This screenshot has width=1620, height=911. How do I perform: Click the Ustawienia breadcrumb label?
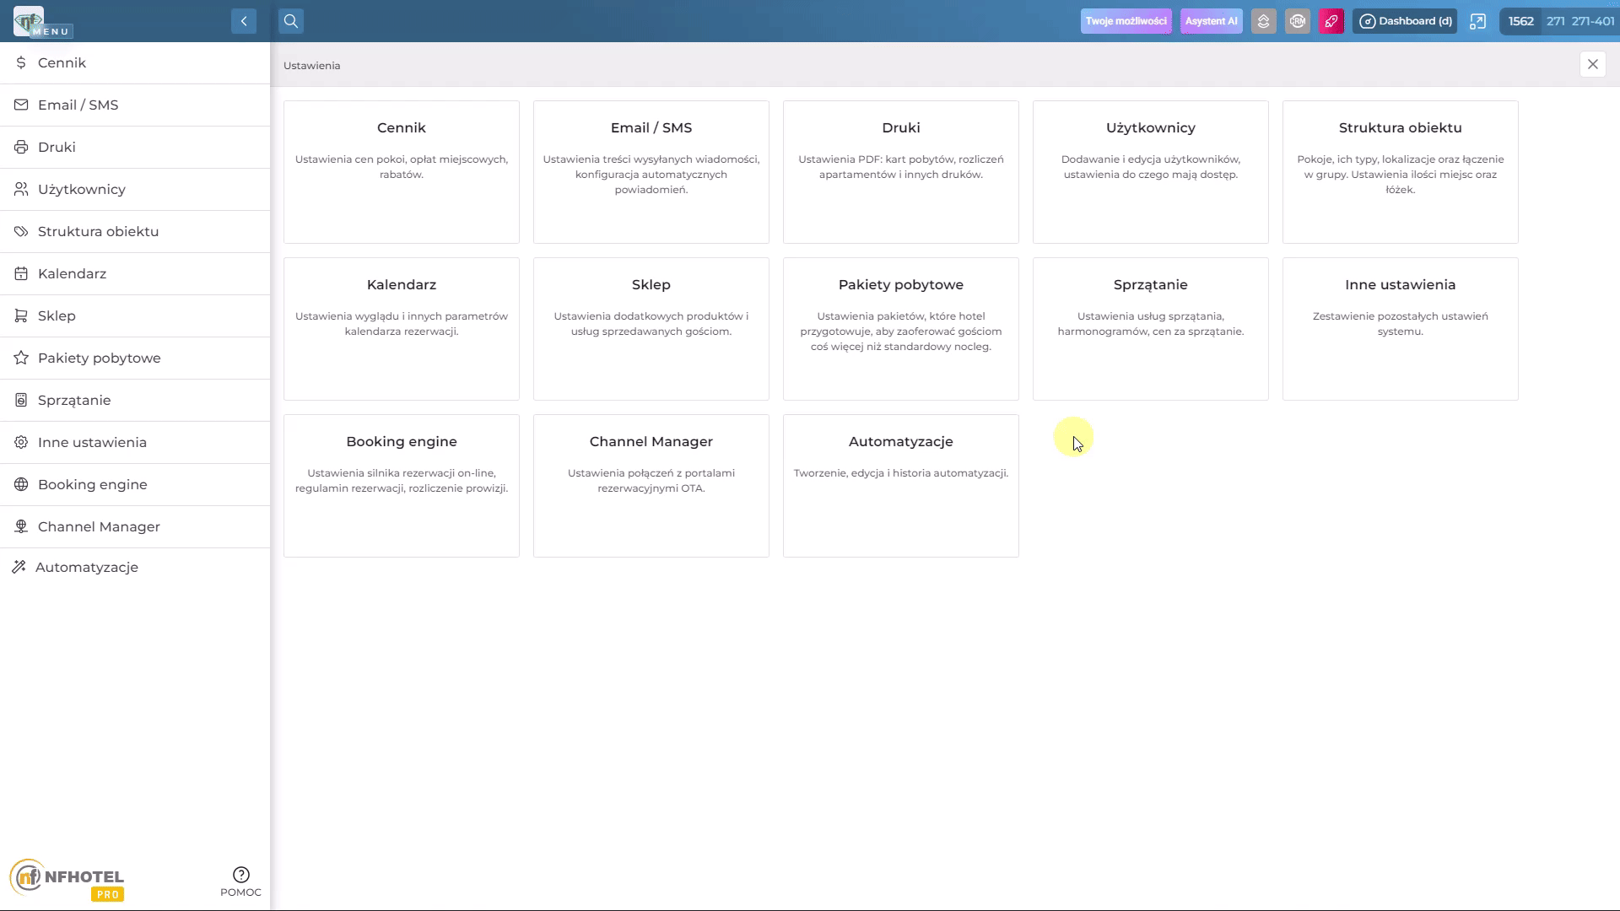pos(312,66)
